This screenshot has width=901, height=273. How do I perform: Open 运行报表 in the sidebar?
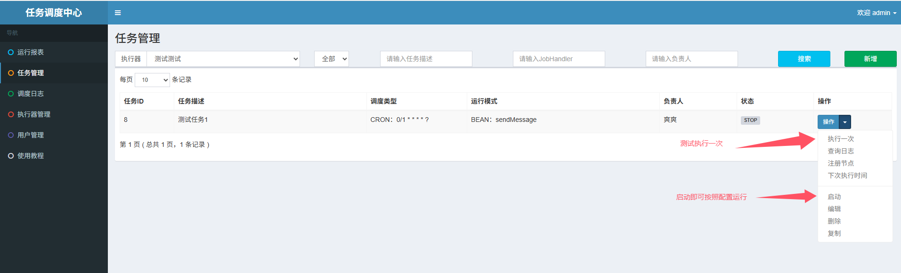tap(54, 52)
